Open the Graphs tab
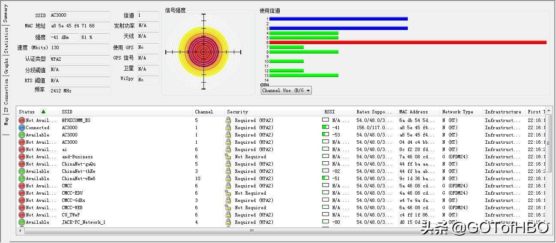556x243 pixels. click(x=6, y=66)
